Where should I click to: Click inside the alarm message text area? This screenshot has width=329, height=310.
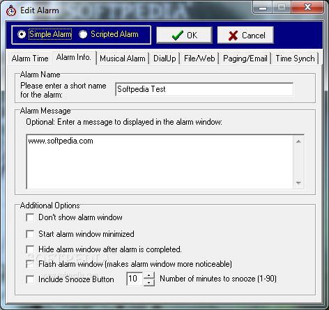(x=160, y=162)
